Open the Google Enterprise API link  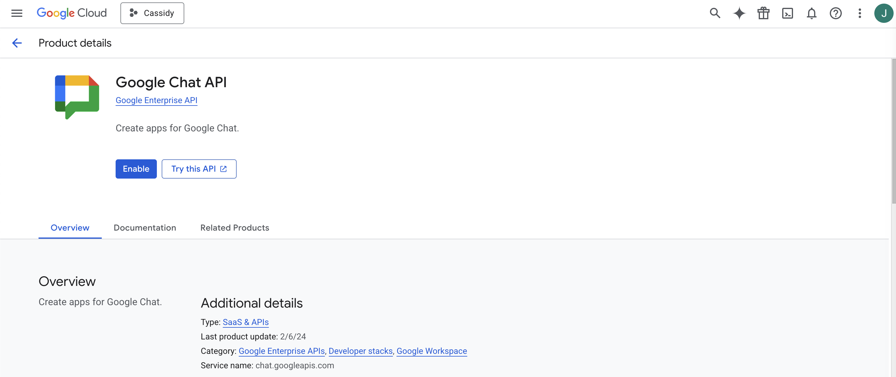tap(156, 100)
